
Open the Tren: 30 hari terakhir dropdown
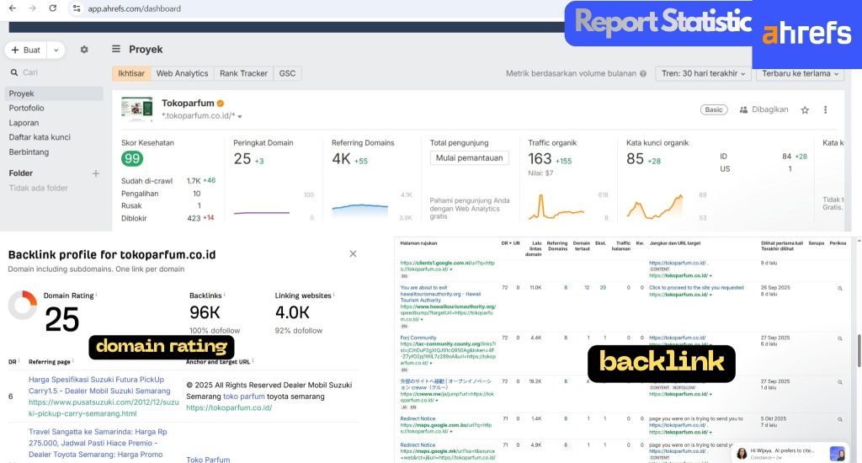pyautogui.click(x=704, y=73)
